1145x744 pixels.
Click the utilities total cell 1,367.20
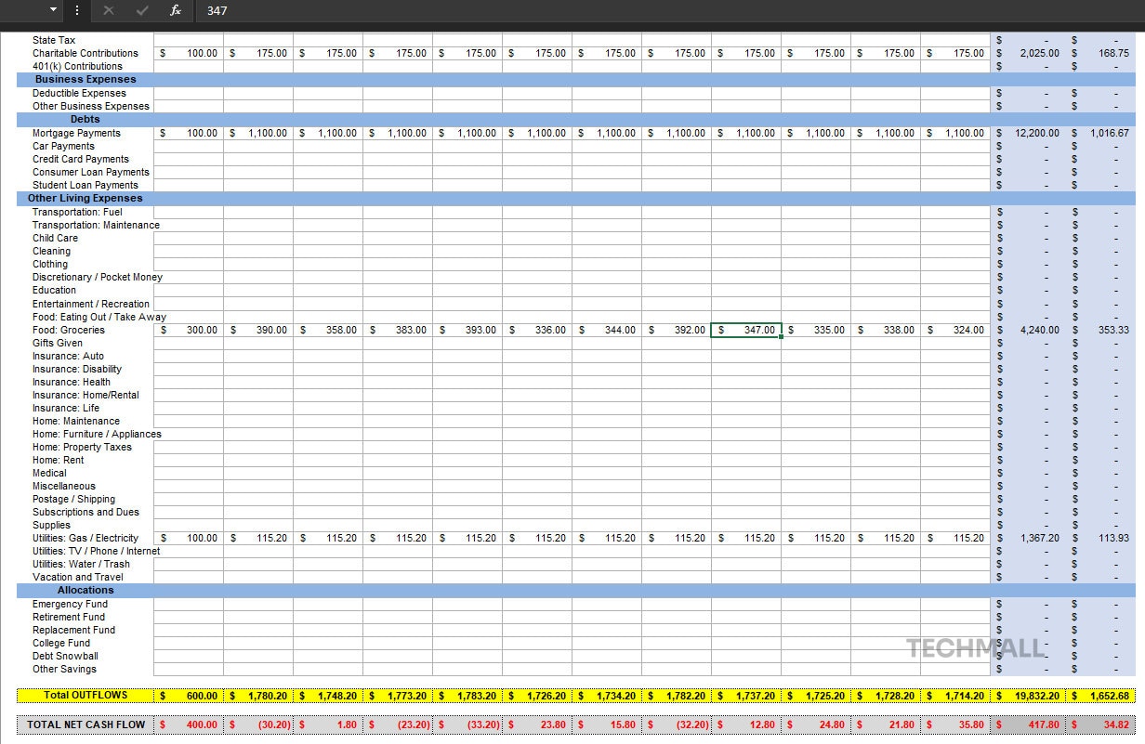point(1028,538)
